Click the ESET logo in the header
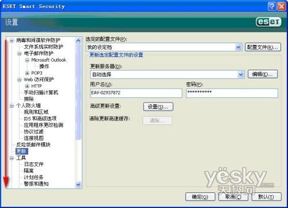 pyautogui.click(x=268, y=22)
